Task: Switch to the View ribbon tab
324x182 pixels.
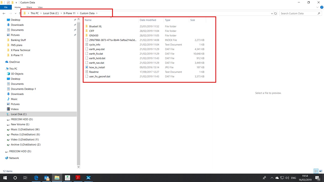Action: pos(40,7)
